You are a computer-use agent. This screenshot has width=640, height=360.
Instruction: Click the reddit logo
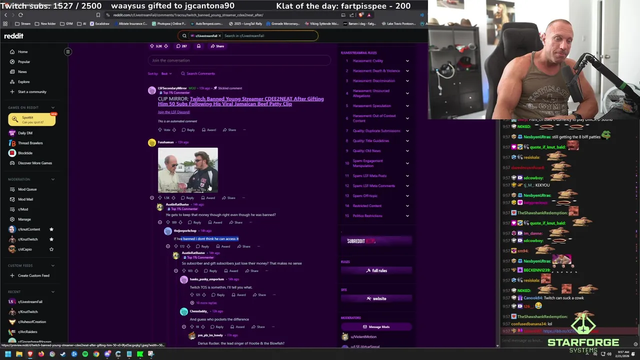tap(13, 36)
